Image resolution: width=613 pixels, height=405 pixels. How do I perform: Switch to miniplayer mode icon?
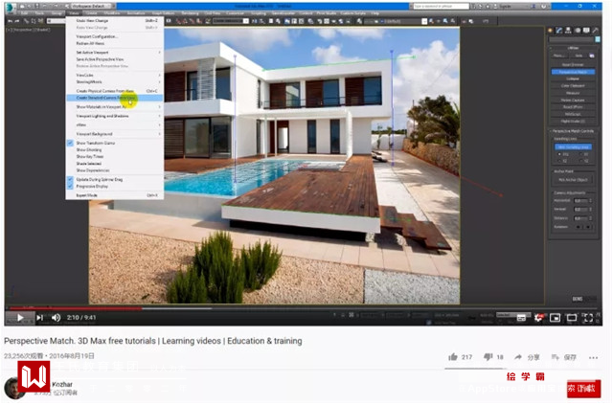[x=556, y=318]
